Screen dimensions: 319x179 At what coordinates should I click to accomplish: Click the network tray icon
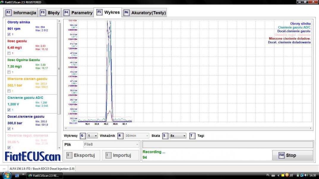(302, 175)
